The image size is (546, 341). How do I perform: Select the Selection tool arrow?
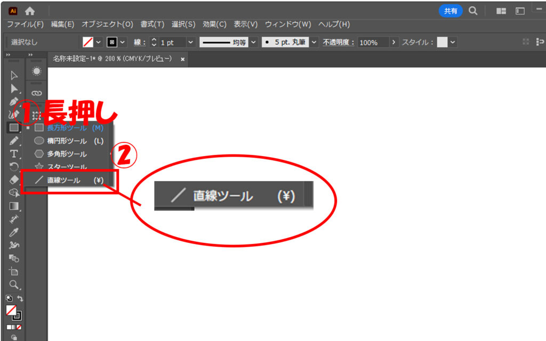click(x=14, y=75)
